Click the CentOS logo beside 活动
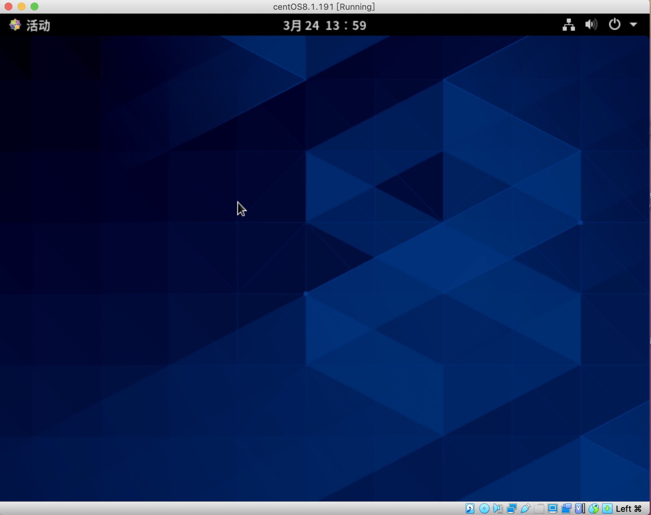651x515 pixels. pyautogui.click(x=15, y=25)
